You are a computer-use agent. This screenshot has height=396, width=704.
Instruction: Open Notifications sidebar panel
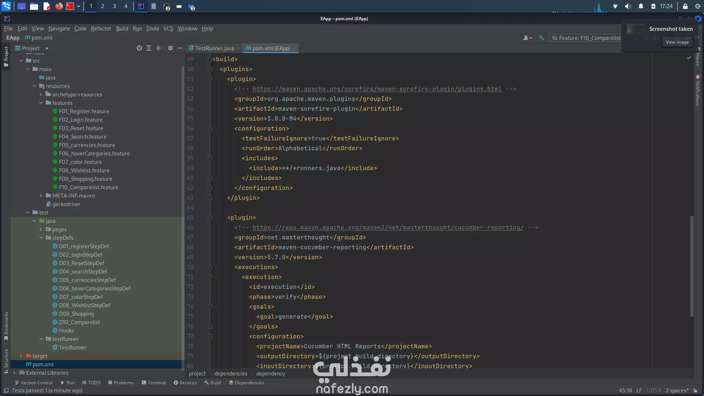pyautogui.click(x=698, y=91)
